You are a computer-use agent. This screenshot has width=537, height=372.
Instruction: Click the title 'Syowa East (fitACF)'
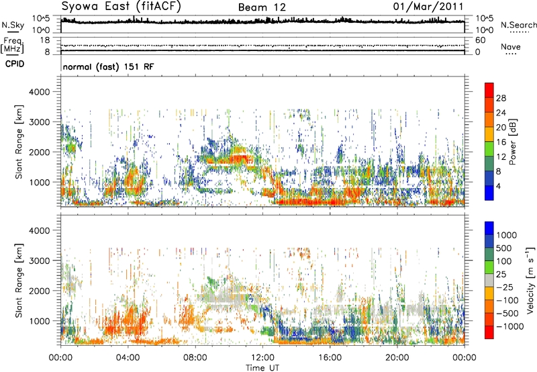pos(121,6)
